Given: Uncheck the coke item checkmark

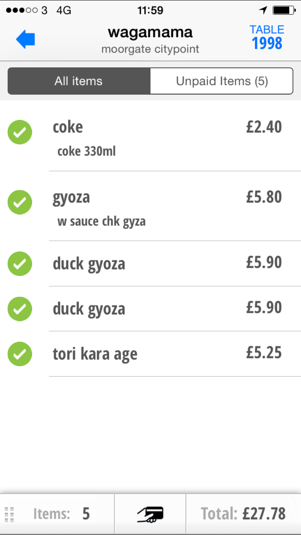Looking at the screenshot, I should pyautogui.click(x=20, y=132).
